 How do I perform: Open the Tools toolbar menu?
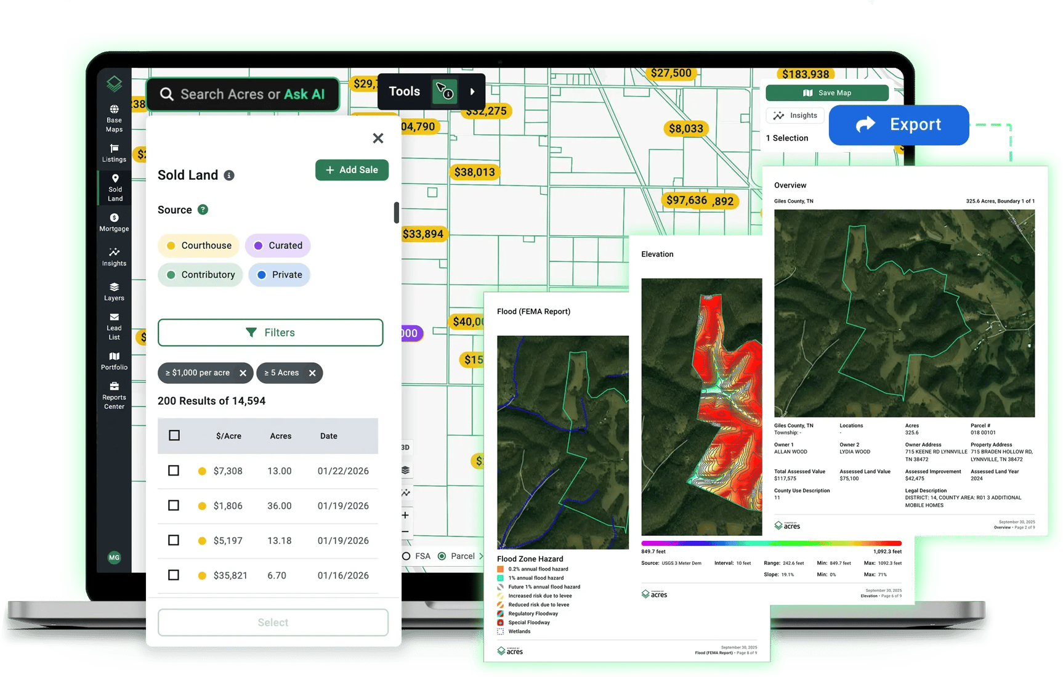405,92
